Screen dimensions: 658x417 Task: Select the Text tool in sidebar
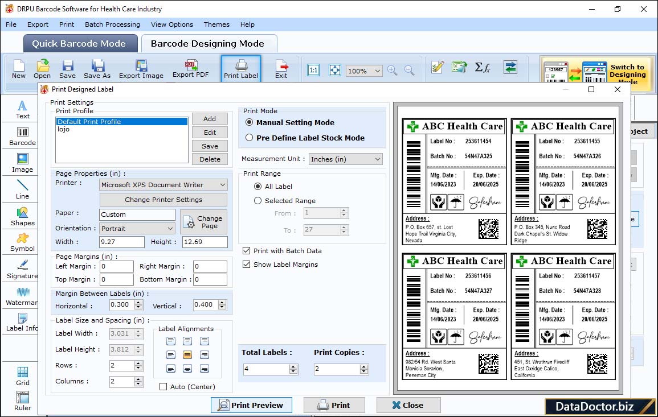[22, 110]
